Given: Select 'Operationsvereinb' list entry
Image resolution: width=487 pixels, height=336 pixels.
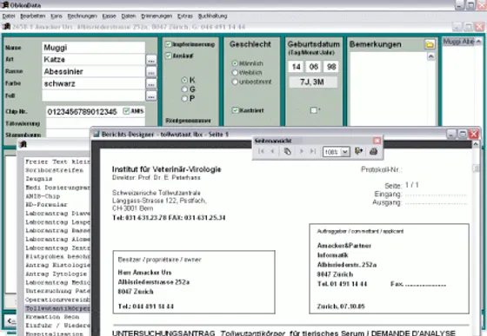Looking at the screenshot, I should tap(57, 300).
